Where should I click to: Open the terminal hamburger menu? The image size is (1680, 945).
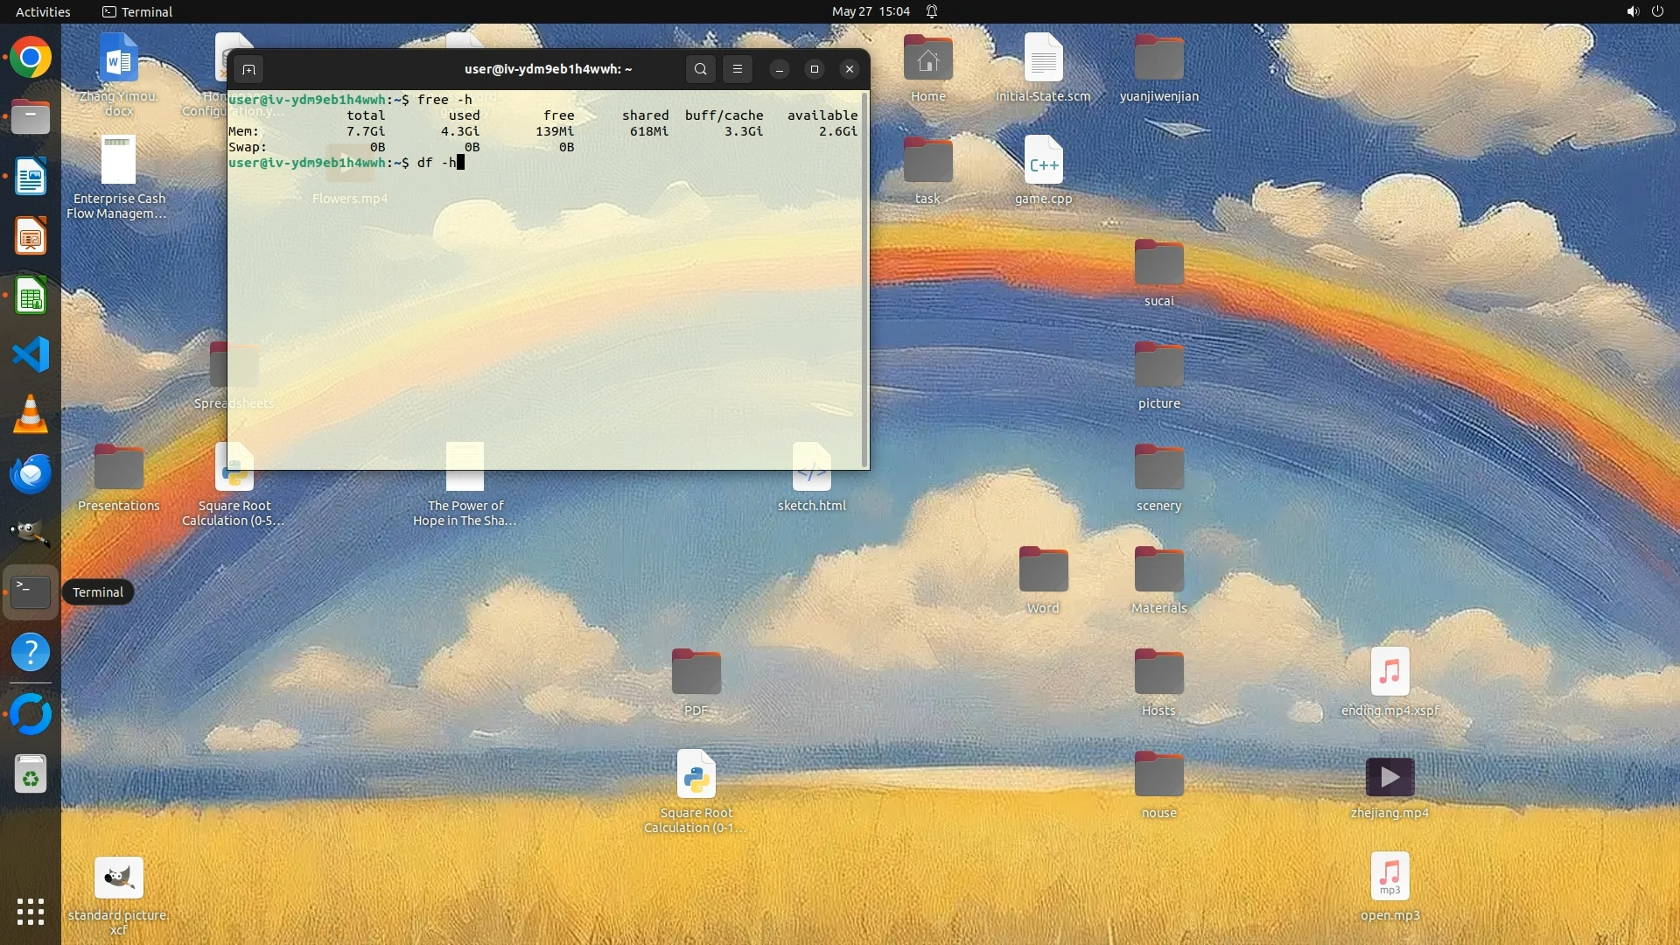tap(738, 69)
